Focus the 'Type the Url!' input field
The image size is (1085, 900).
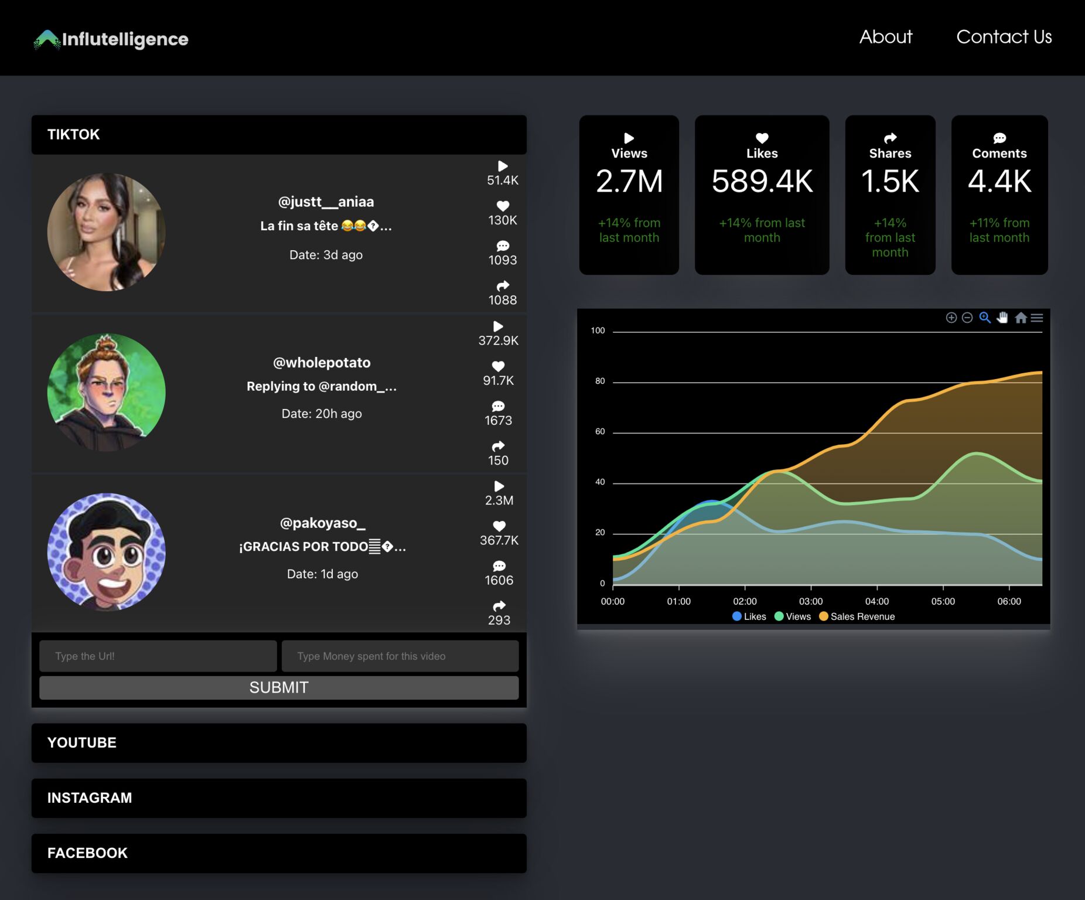pyautogui.click(x=158, y=656)
